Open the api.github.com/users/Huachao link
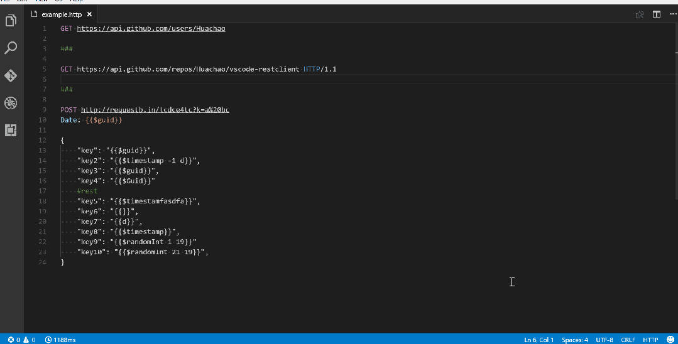This screenshot has width=678, height=344. 151,28
